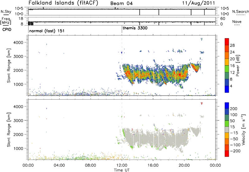Viewport: 249px width, 172px height.
Task: Click '4000' on power panel range axis
Action: [x=18, y=43]
